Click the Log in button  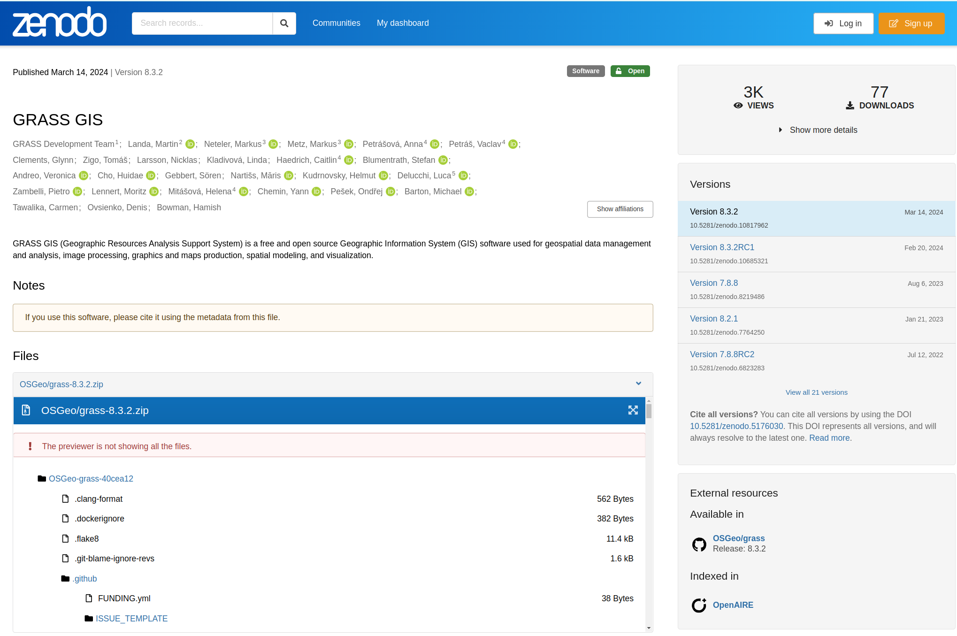(843, 23)
